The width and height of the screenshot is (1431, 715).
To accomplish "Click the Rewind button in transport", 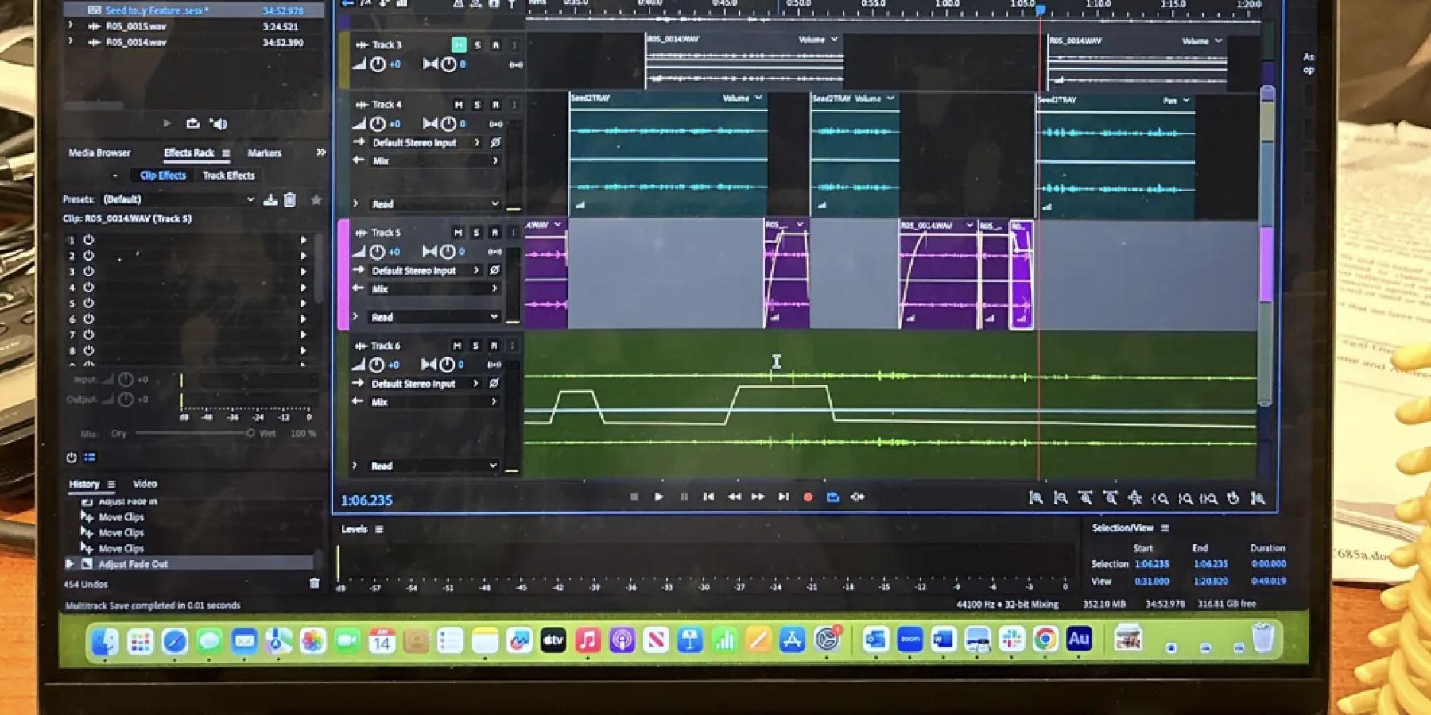I will pyautogui.click(x=734, y=497).
